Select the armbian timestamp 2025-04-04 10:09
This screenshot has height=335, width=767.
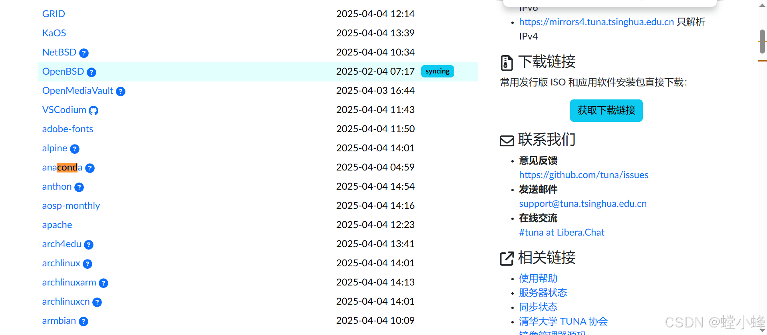tap(375, 321)
